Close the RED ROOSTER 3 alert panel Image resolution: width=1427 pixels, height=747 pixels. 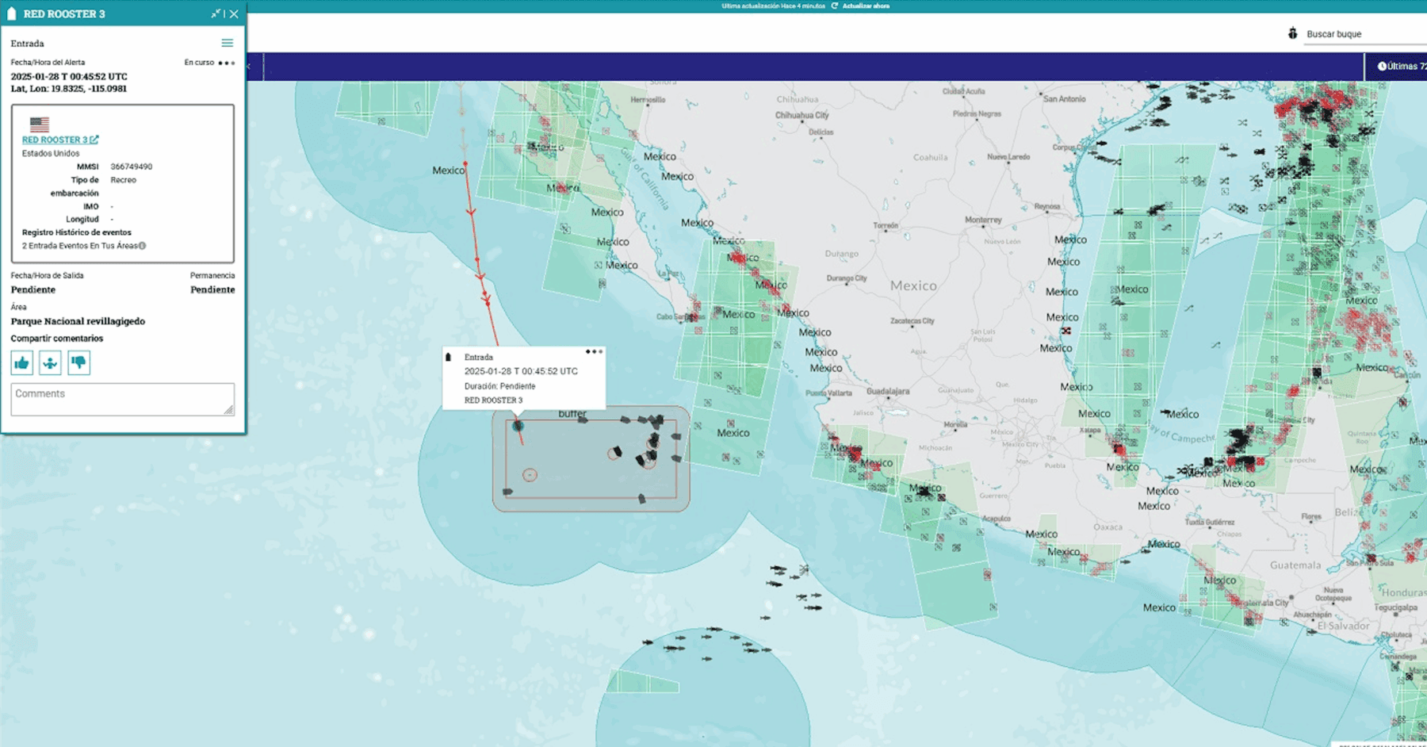[x=234, y=13]
